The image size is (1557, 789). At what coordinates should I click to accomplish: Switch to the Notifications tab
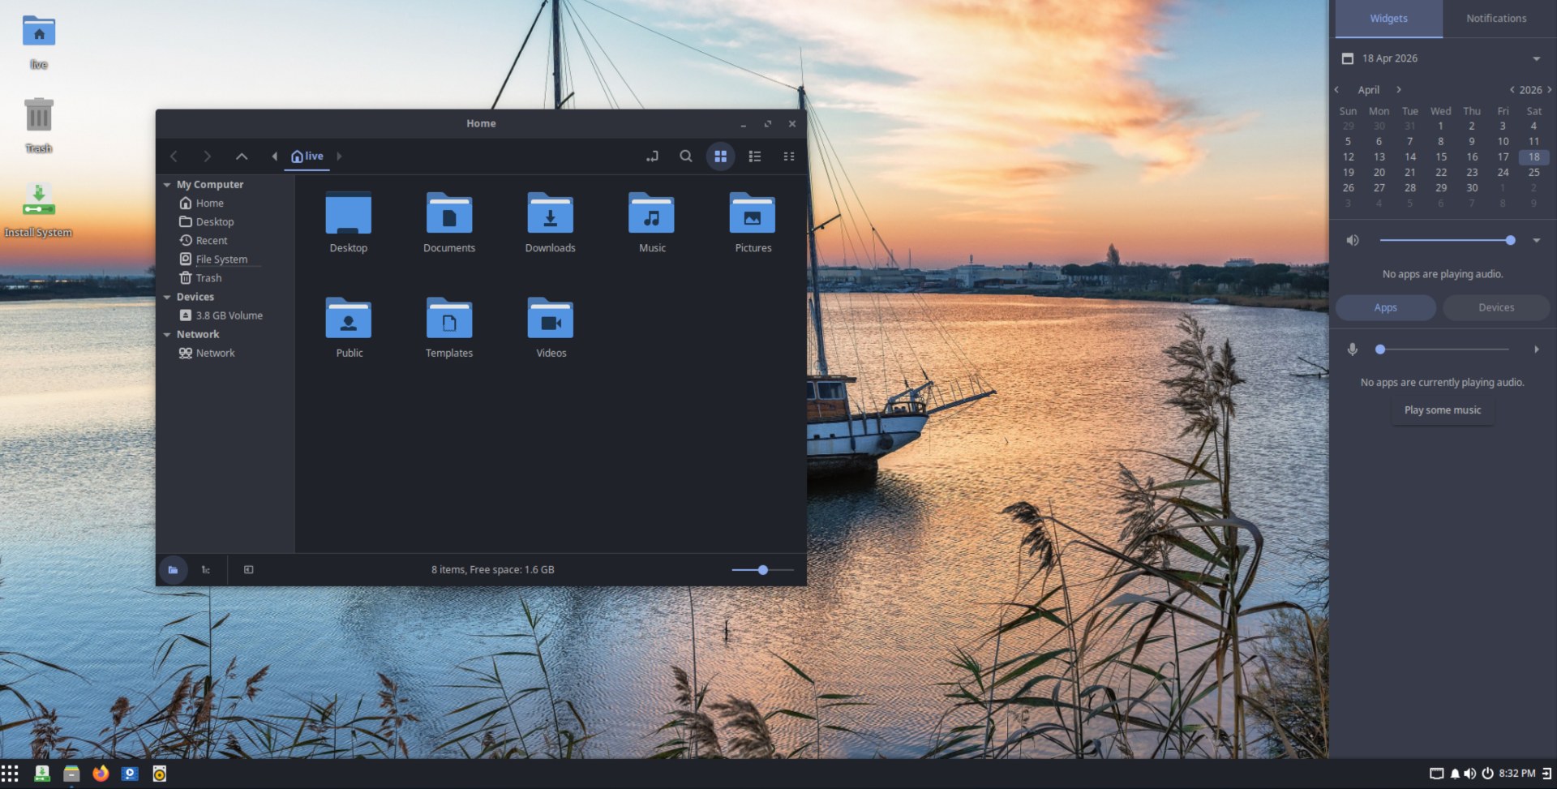1495,19
